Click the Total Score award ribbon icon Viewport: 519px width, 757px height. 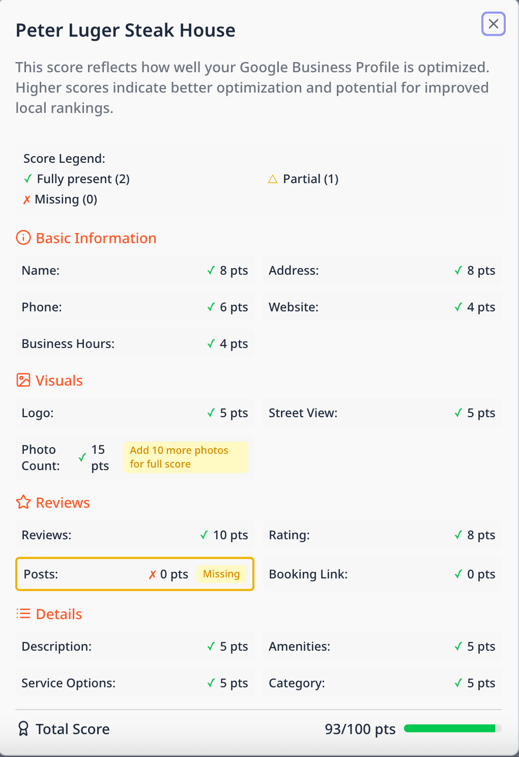click(23, 729)
